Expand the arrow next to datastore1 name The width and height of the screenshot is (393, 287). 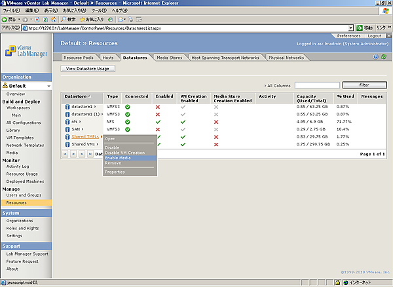click(94, 106)
